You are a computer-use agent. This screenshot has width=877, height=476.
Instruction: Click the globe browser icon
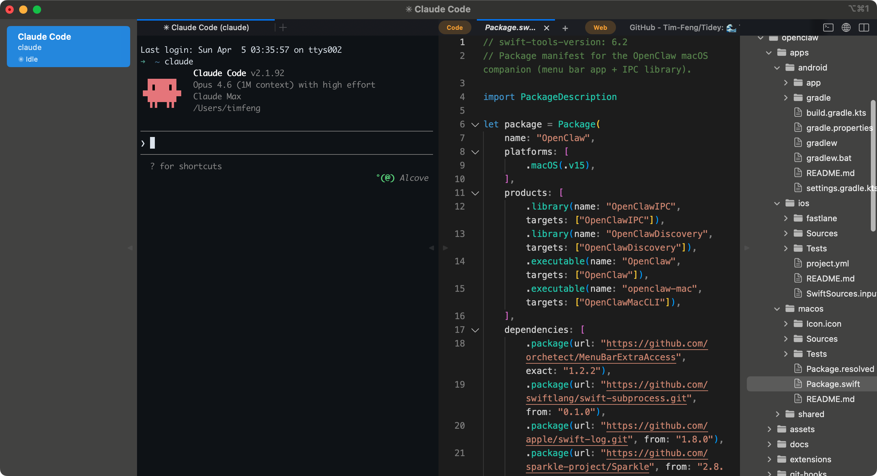[846, 27]
